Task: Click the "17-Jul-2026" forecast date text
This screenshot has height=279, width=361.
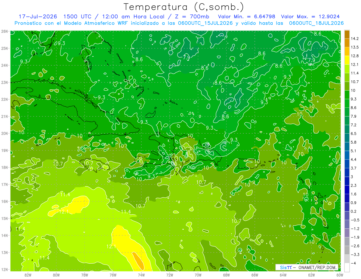Action: [38, 17]
